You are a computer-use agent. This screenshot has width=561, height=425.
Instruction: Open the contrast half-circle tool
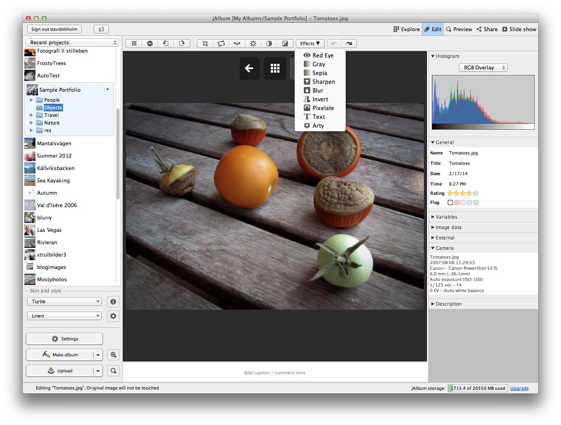[x=269, y=43]
